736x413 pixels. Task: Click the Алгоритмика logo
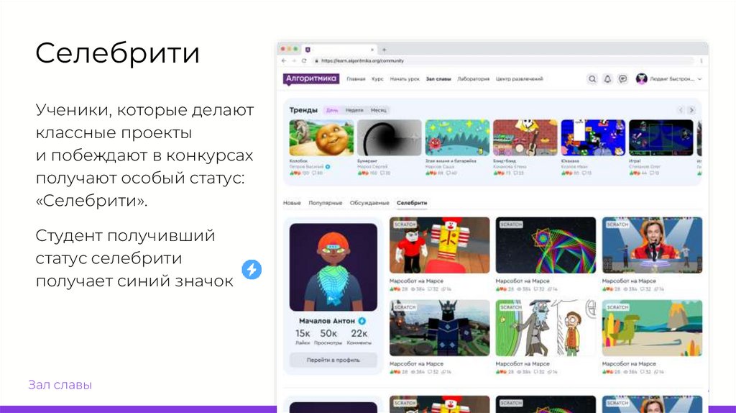[x=311, y=79]
